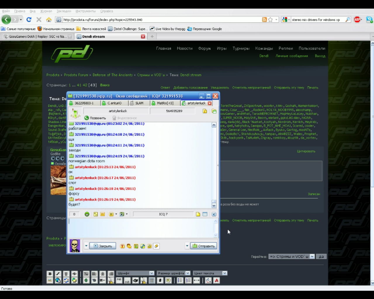Insert a table in the forum editor

(152, 281)
